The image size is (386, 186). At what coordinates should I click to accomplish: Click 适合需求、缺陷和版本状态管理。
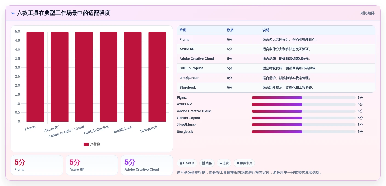287,78
